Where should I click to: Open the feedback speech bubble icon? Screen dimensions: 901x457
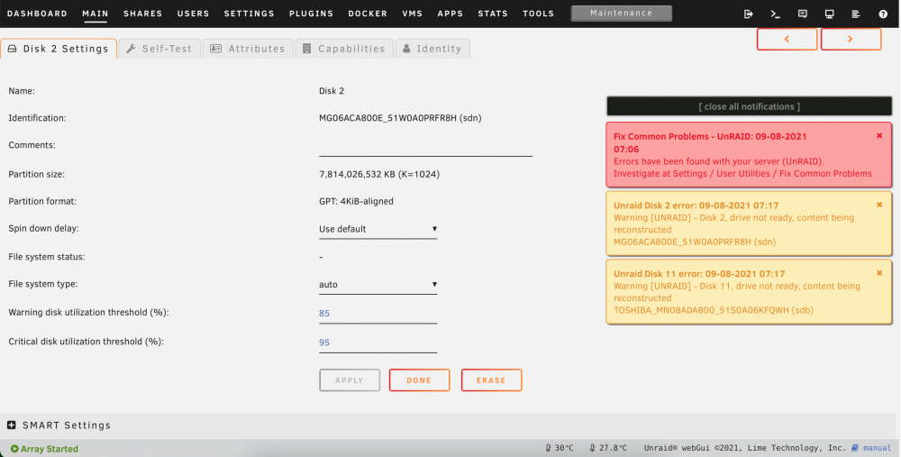(802, 14)
